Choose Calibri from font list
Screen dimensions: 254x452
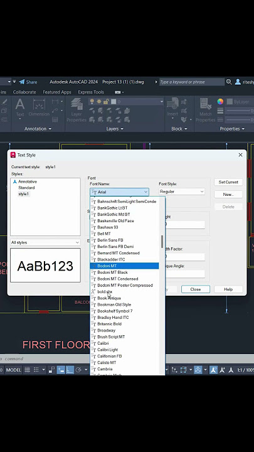[124, 343]
